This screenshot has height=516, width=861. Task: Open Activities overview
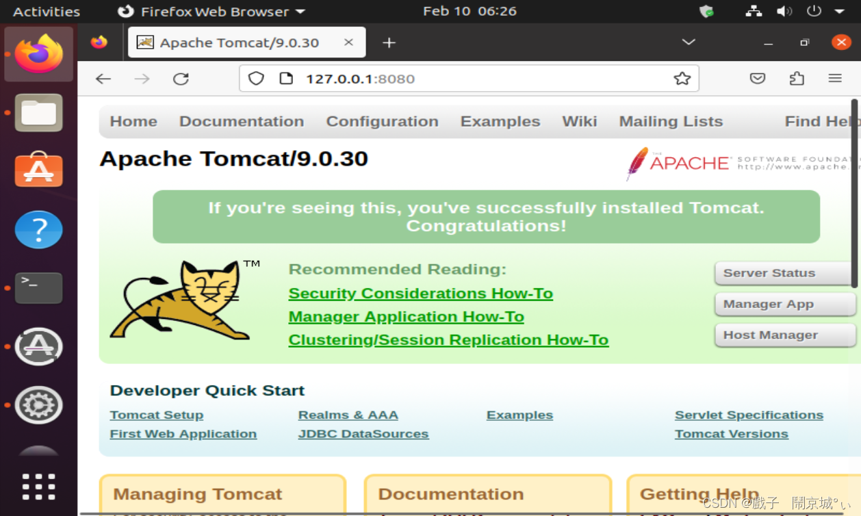[x=47, y=12]
